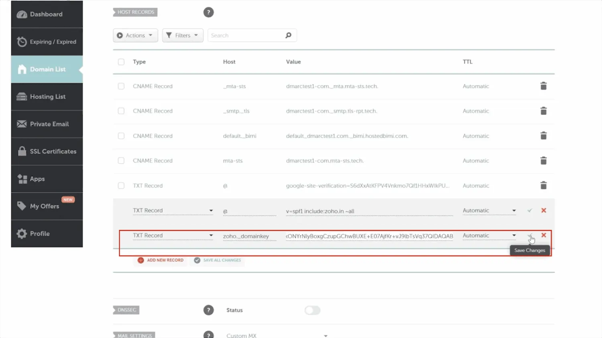Edit the domainkey value field ending QIDAQAB
This screenshot has width=602, height=338.
click(x=369, y=236)
